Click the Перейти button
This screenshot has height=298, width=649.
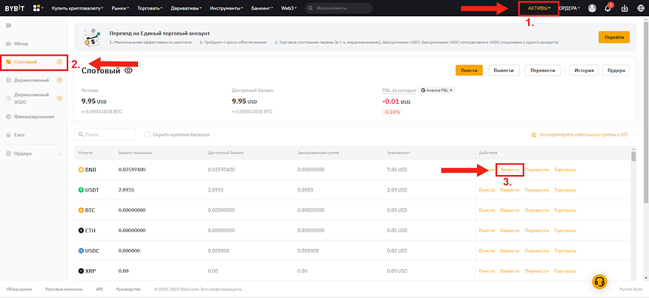[614, 37]
